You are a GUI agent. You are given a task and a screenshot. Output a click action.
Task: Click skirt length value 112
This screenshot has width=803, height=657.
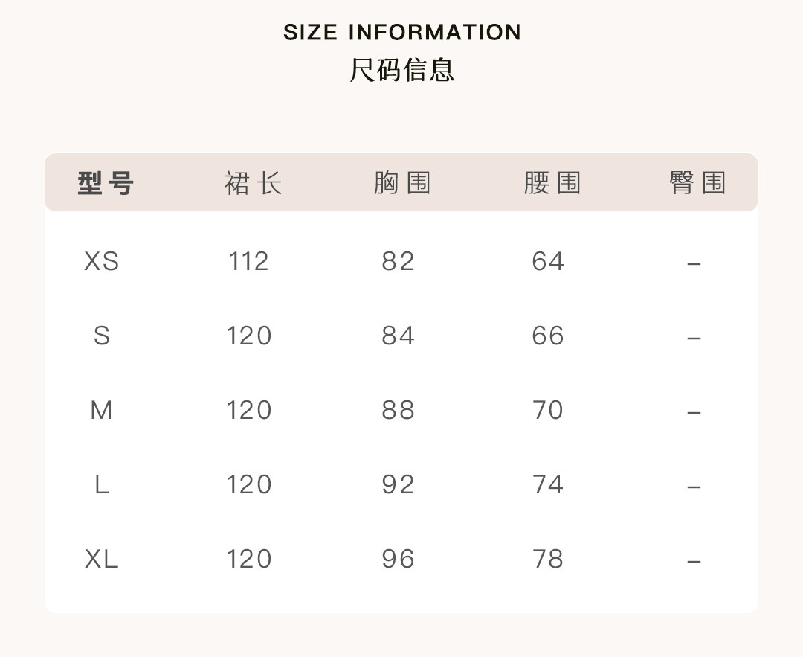point(248,262)
